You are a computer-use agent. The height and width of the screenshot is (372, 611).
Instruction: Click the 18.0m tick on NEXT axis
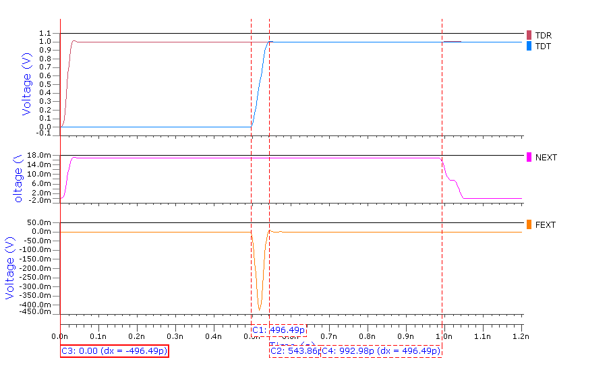pyautogui.click(x=39, y=155)
